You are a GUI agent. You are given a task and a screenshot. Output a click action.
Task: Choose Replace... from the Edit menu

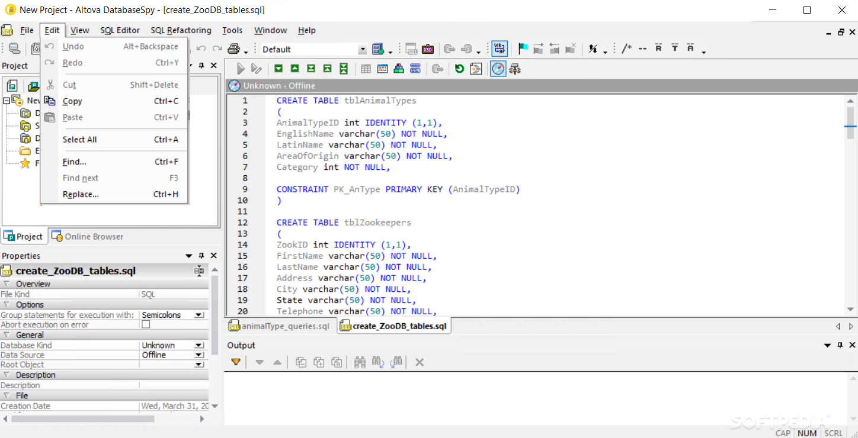click(114, 194)
